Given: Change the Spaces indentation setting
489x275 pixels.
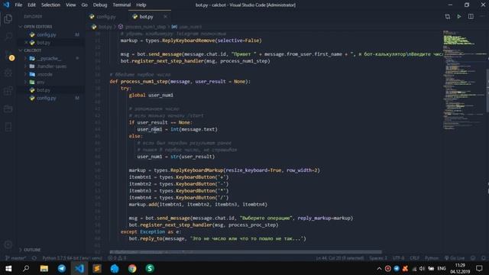Looking at the screenshot, I should click(x=378, y=258).
